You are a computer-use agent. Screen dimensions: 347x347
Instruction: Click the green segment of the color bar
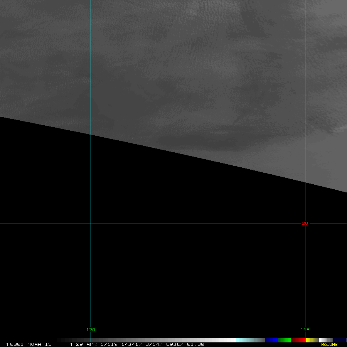click(285, 340)
